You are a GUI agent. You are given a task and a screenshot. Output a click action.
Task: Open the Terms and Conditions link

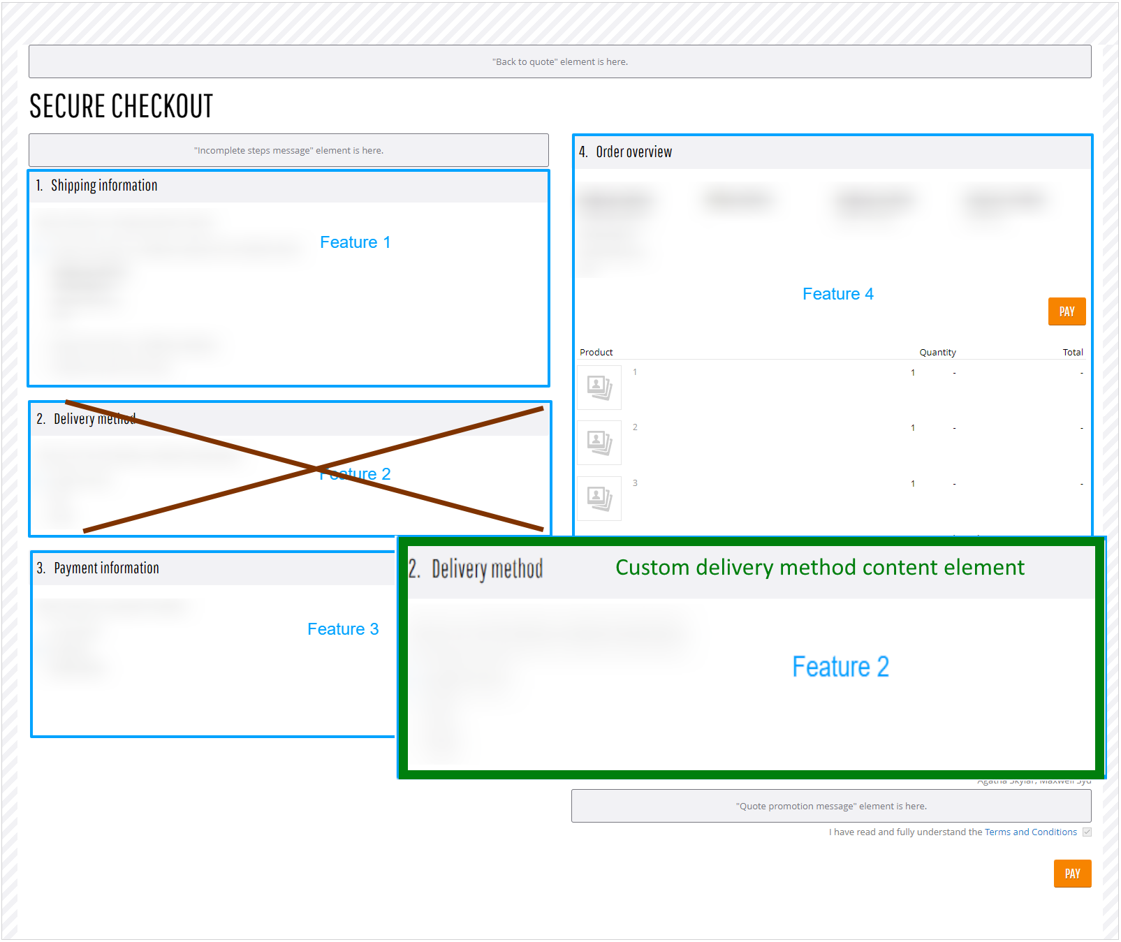pyautogui.click(x=1030, y=832)
